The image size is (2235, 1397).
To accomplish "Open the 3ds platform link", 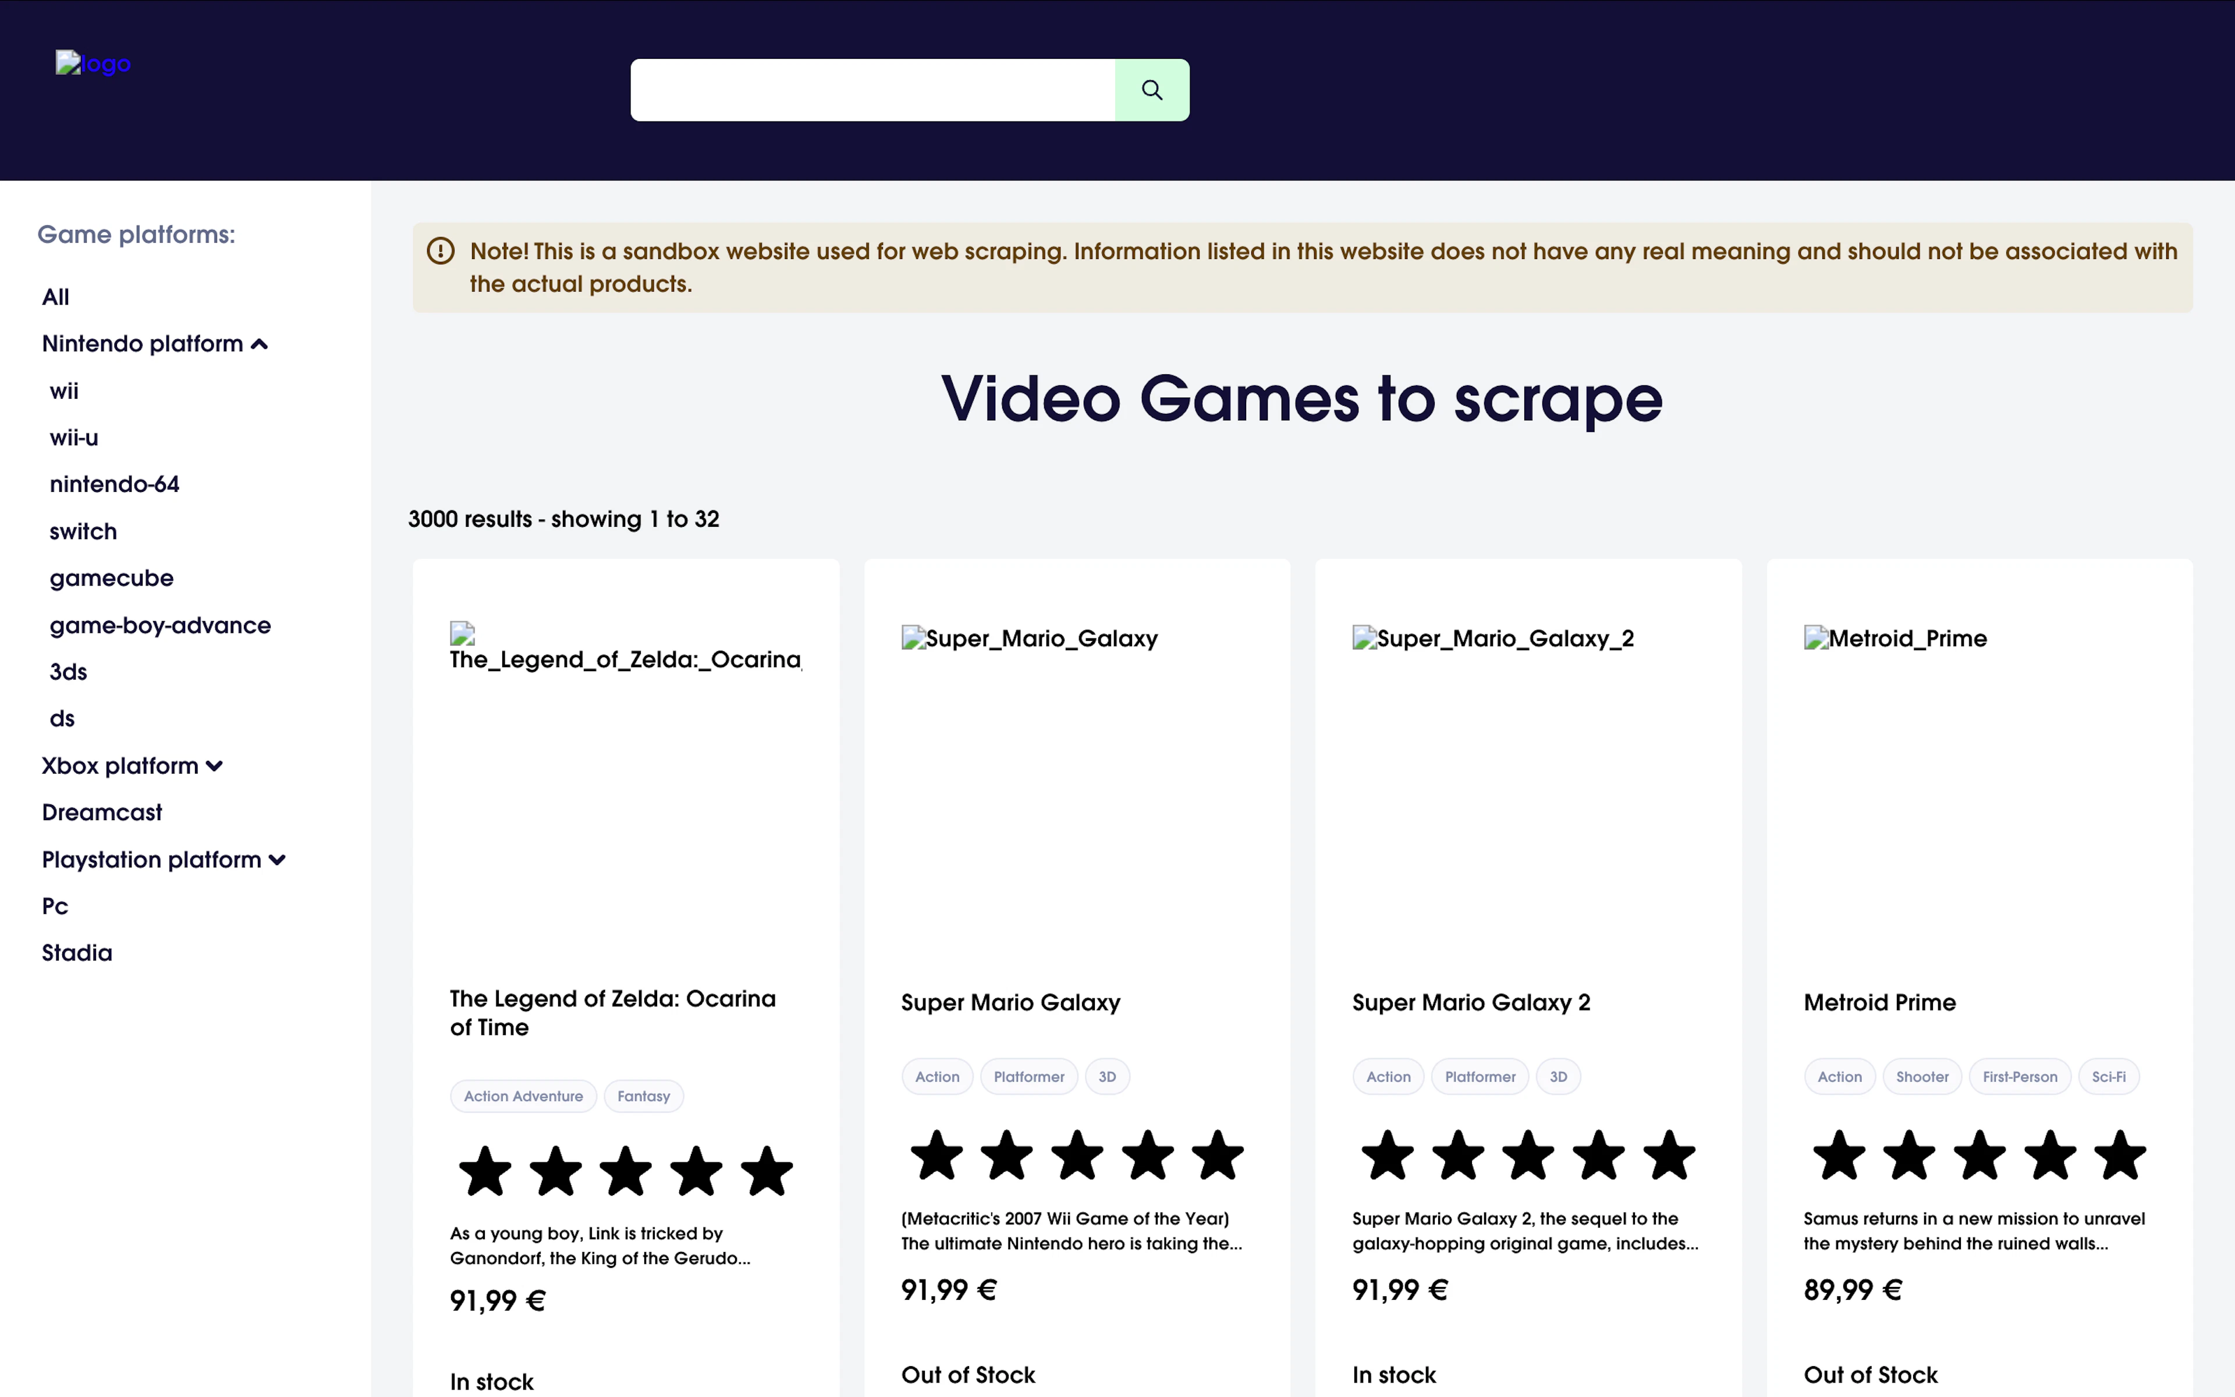I will coord(68,672).
